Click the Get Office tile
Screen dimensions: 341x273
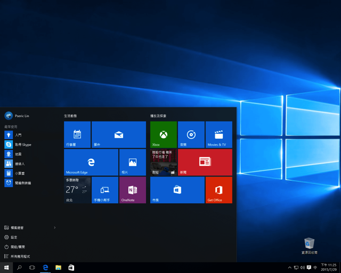(x=219, y=190)
